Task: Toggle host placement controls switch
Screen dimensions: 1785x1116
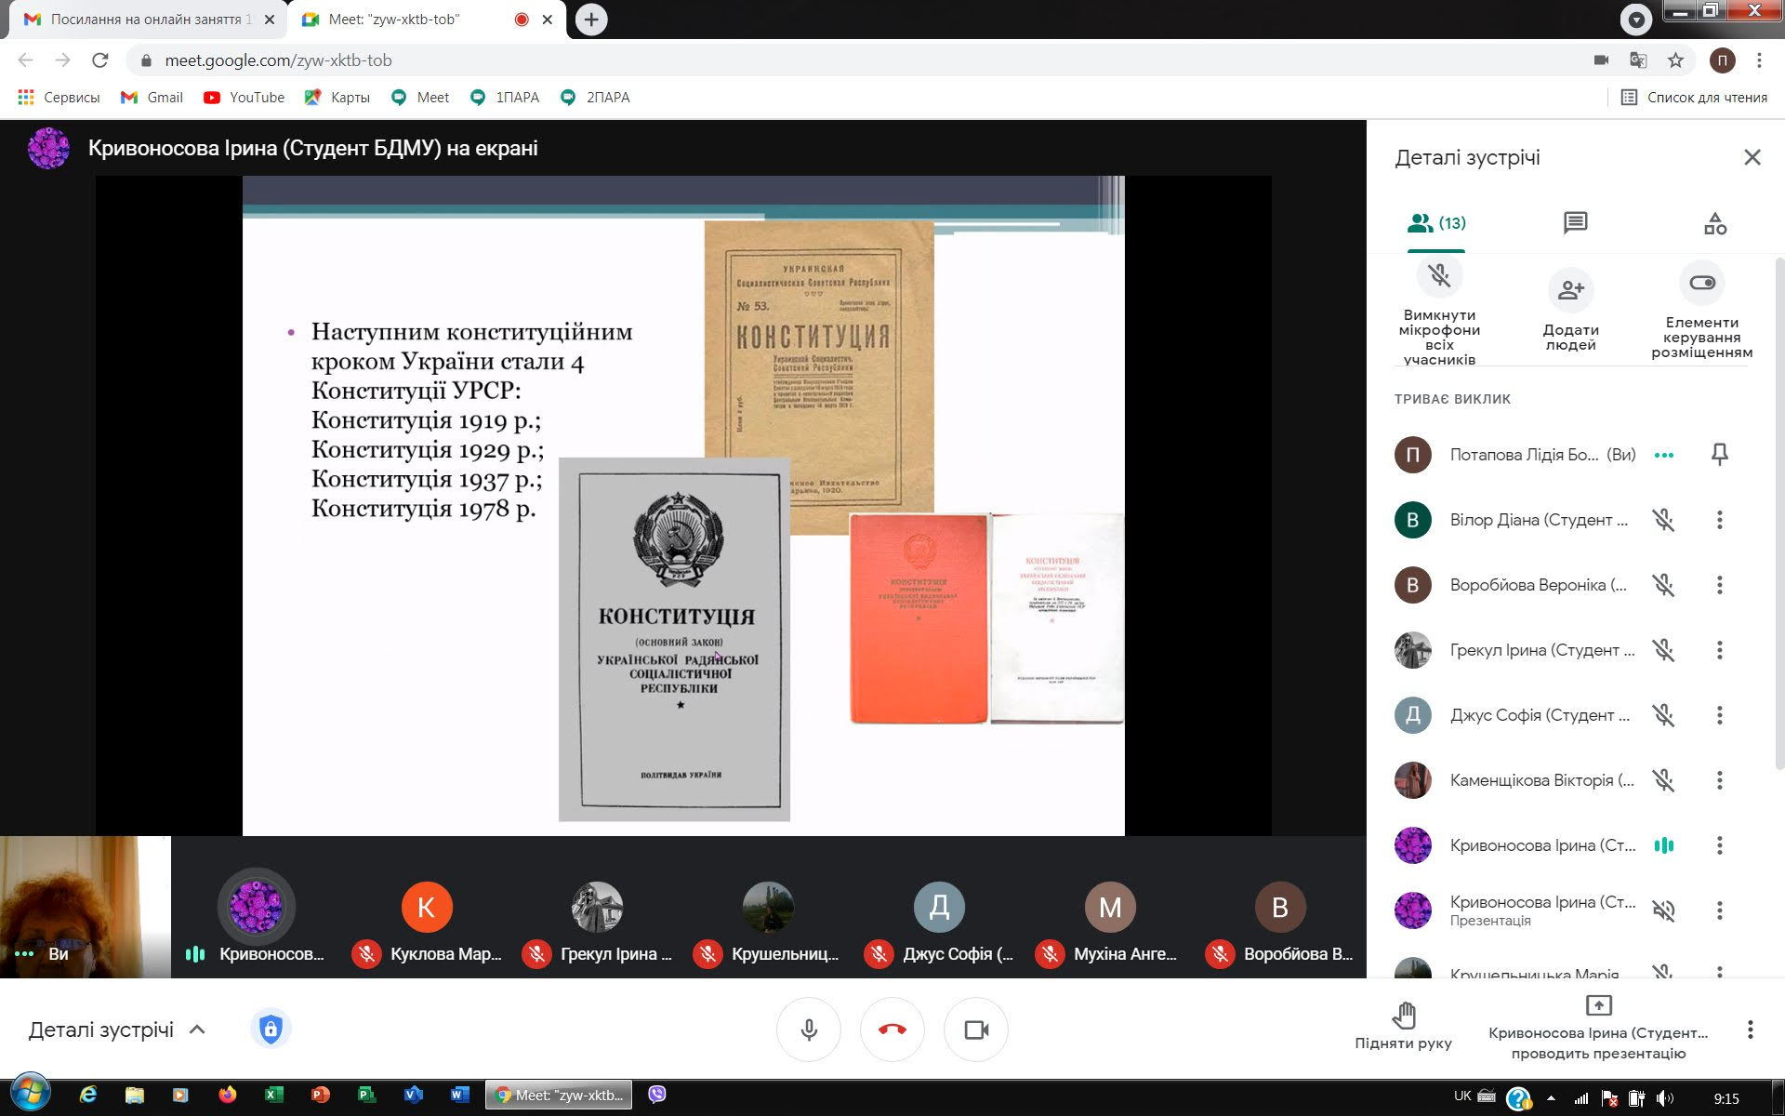Action: (1701, 283)
